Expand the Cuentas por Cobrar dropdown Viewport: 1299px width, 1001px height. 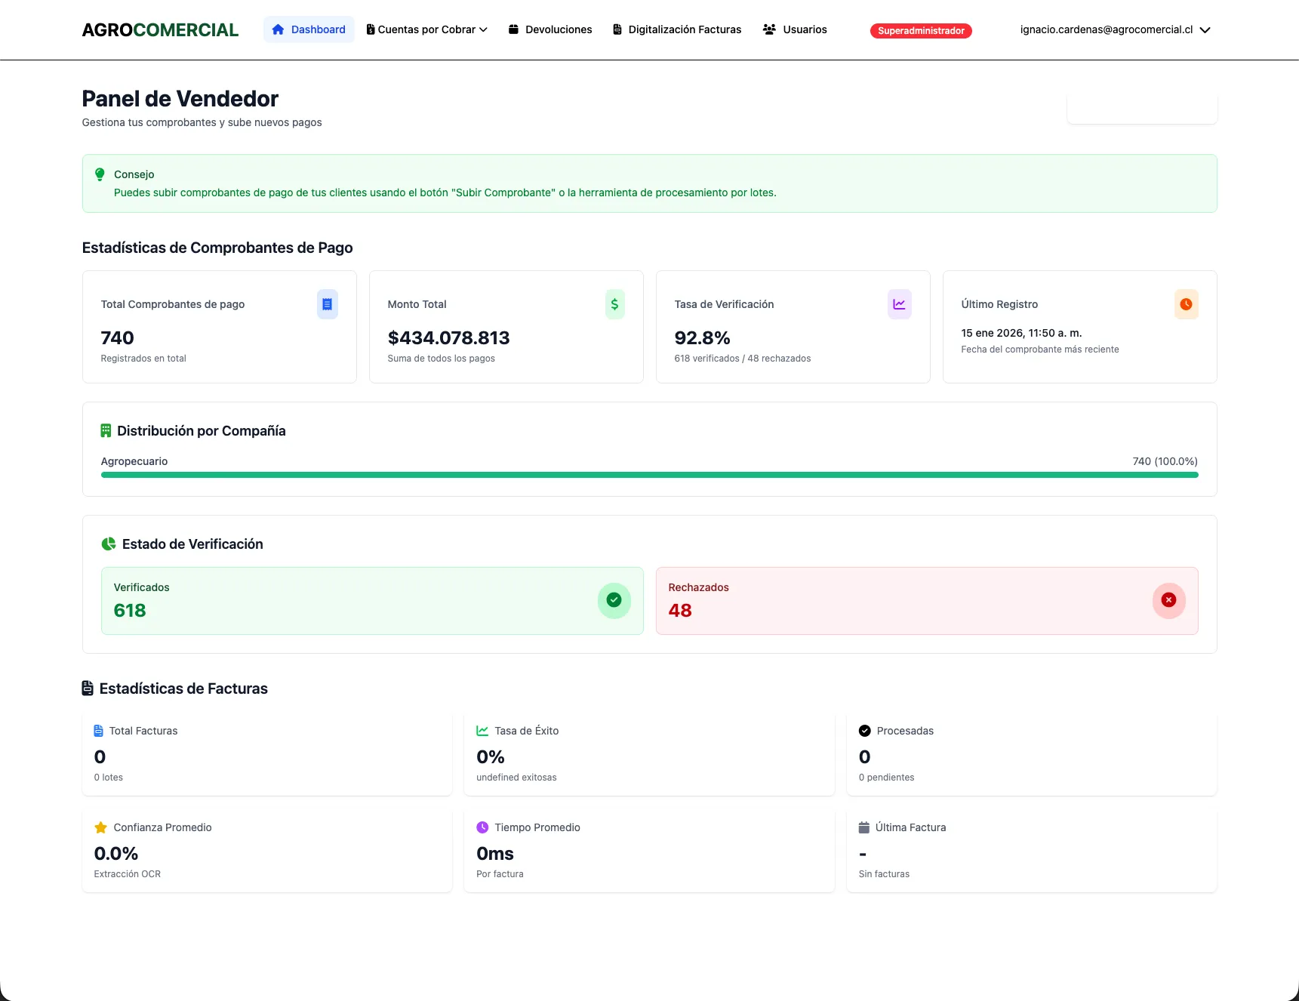[427, 29]
